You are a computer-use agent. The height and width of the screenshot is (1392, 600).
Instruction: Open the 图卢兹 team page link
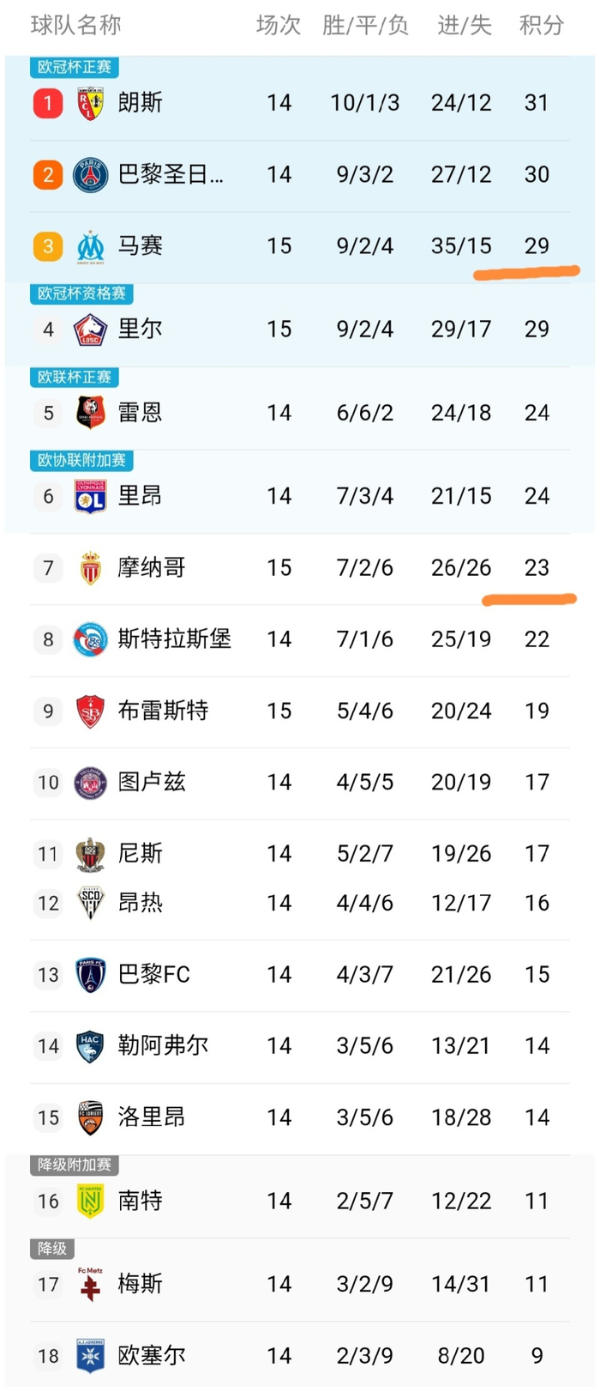pyautogui.click(x=152, y=783)
